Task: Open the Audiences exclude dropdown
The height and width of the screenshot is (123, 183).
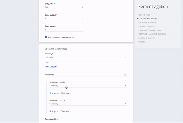Action: click(88, 104)
